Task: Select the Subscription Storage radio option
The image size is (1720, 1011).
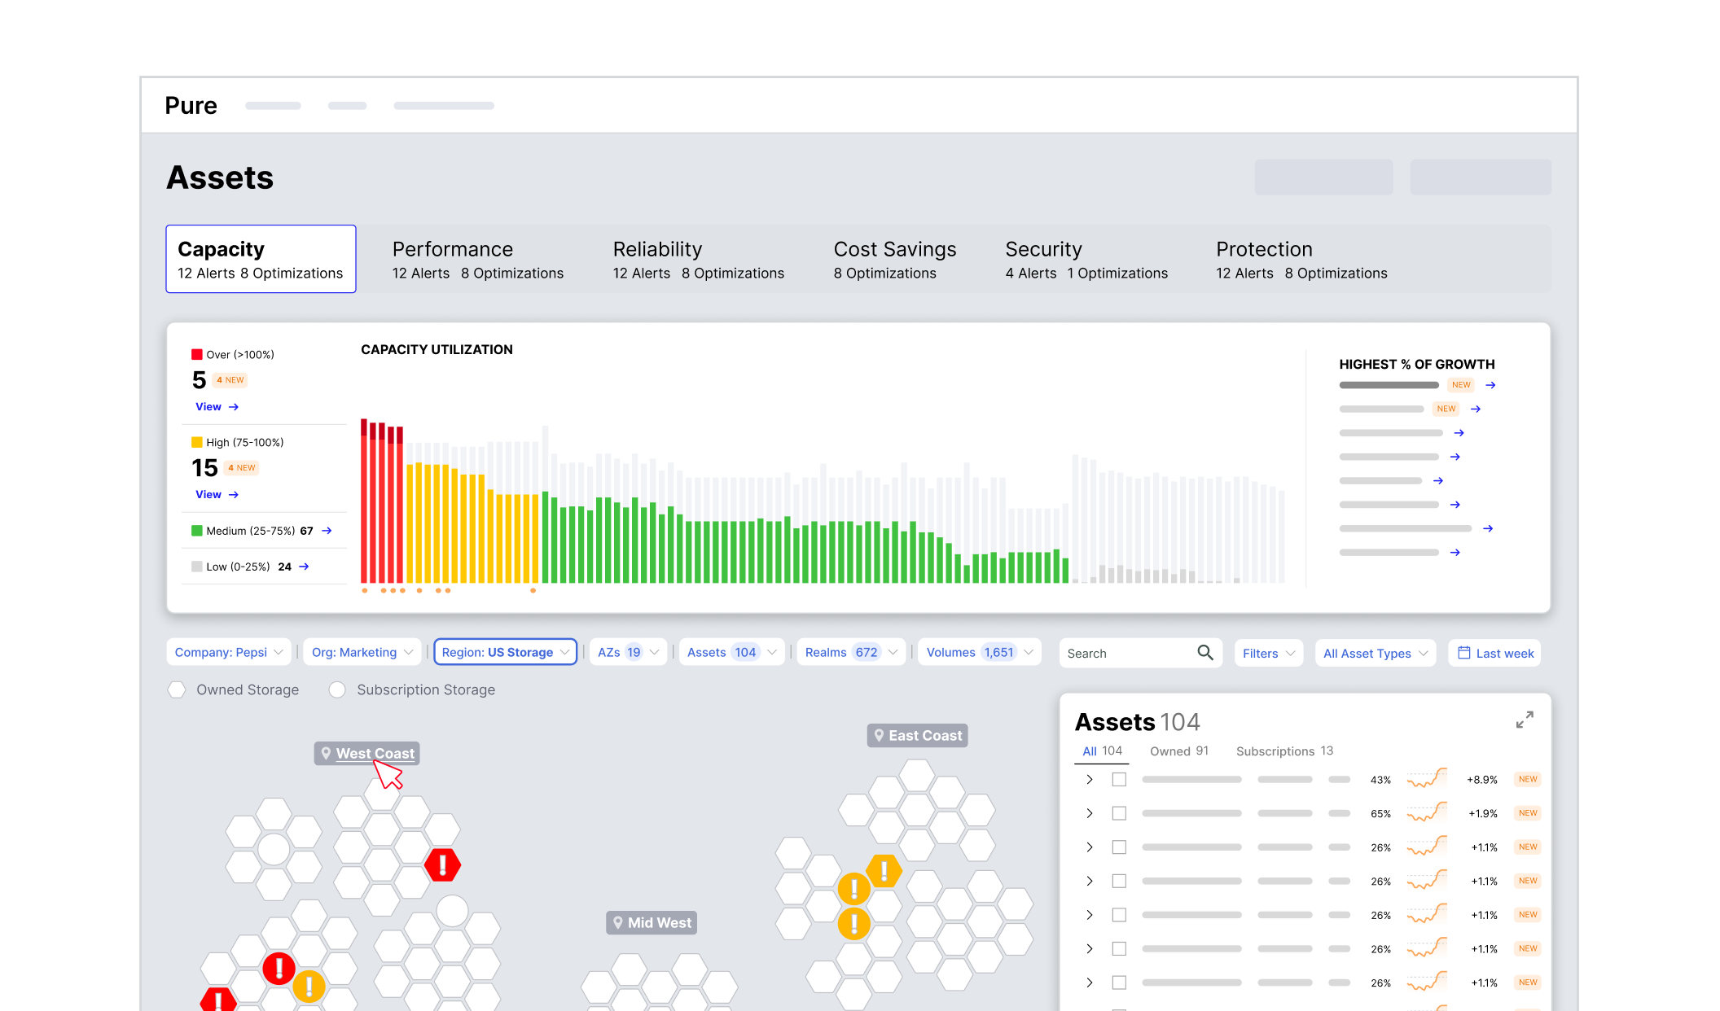Action: tap(337, 689)
